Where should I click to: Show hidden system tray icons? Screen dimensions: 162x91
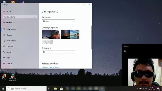click(x=137, y=89)
